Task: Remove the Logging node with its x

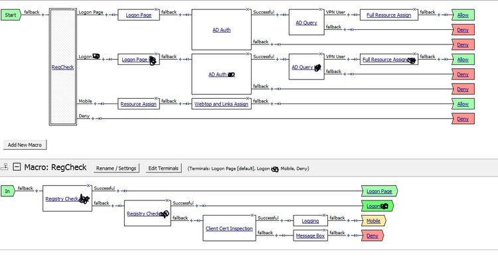Action: (x=324, y=216)
